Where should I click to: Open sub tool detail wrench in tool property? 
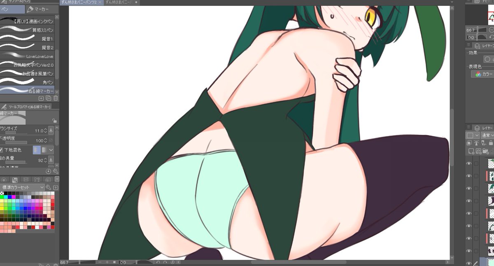[x=56, y=171]
